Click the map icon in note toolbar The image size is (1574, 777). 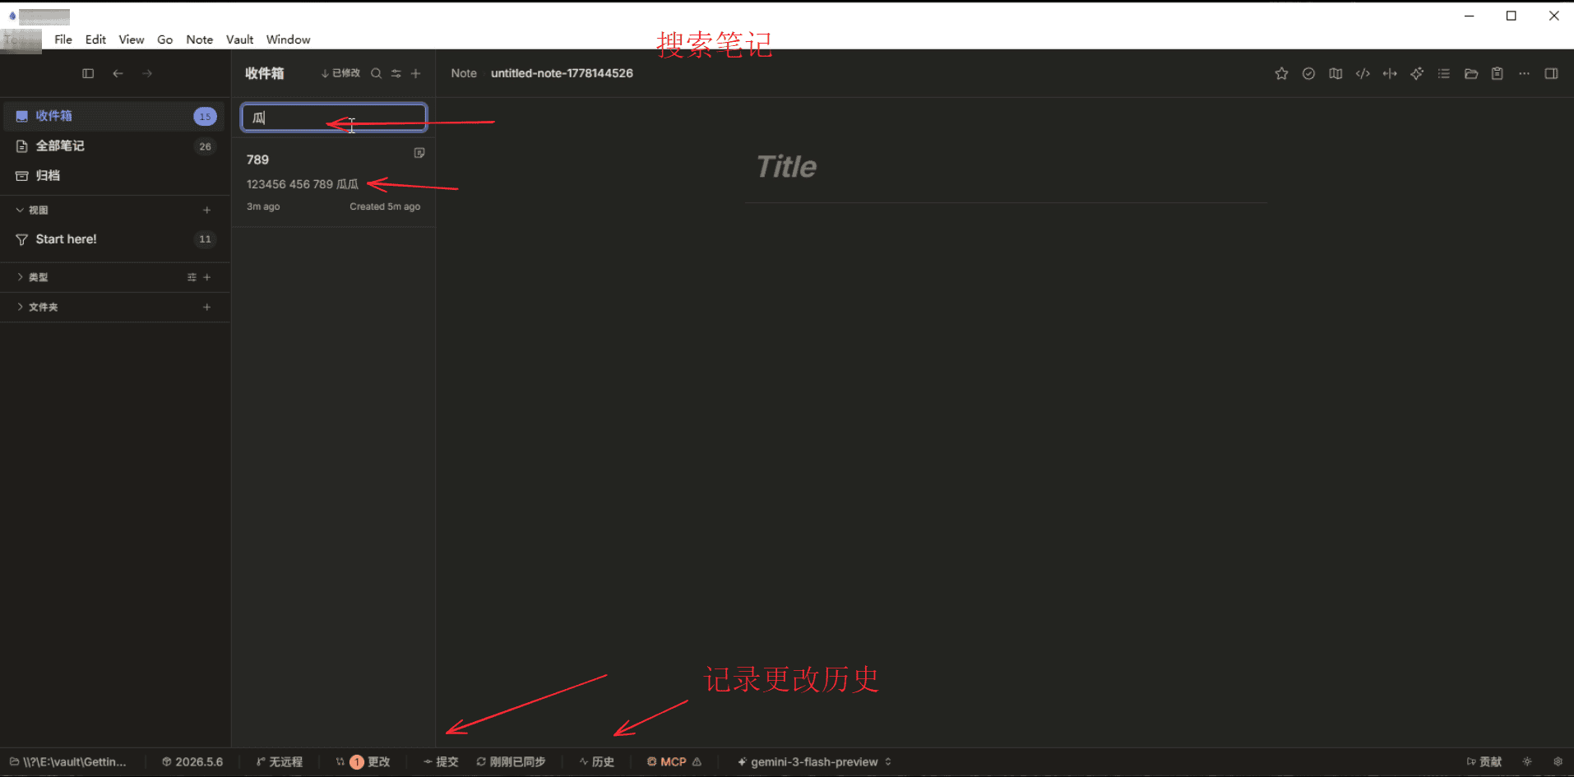pos(1336,73)
